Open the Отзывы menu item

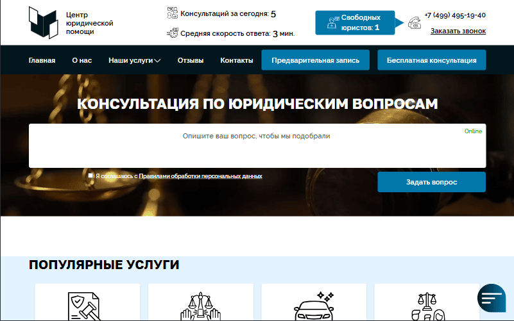tap(190, 61)
